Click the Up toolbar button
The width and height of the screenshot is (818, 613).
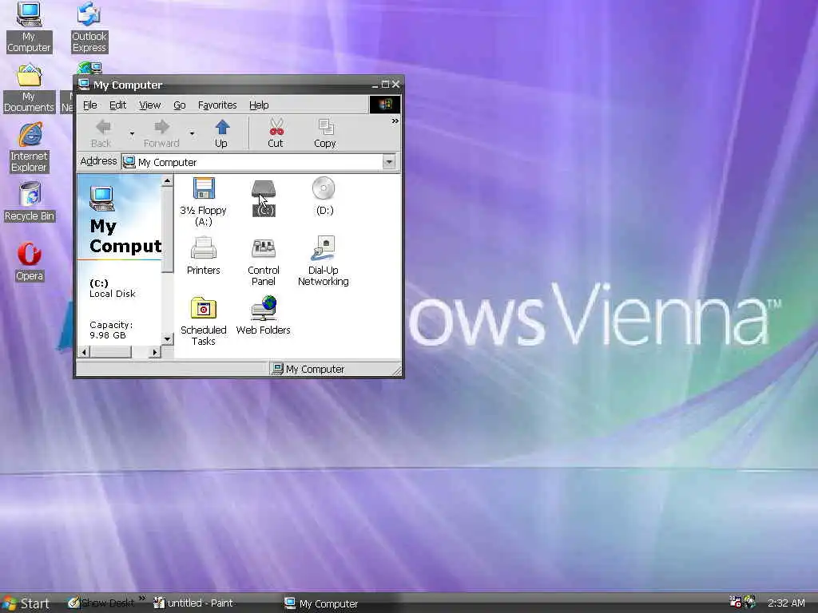tap(221, 133)
